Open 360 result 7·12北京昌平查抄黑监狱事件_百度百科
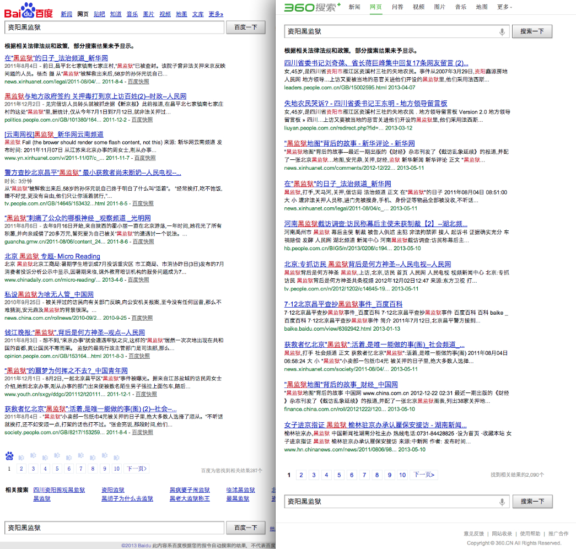Viewport: 576px width, 549px height. (x=343, y=304)
